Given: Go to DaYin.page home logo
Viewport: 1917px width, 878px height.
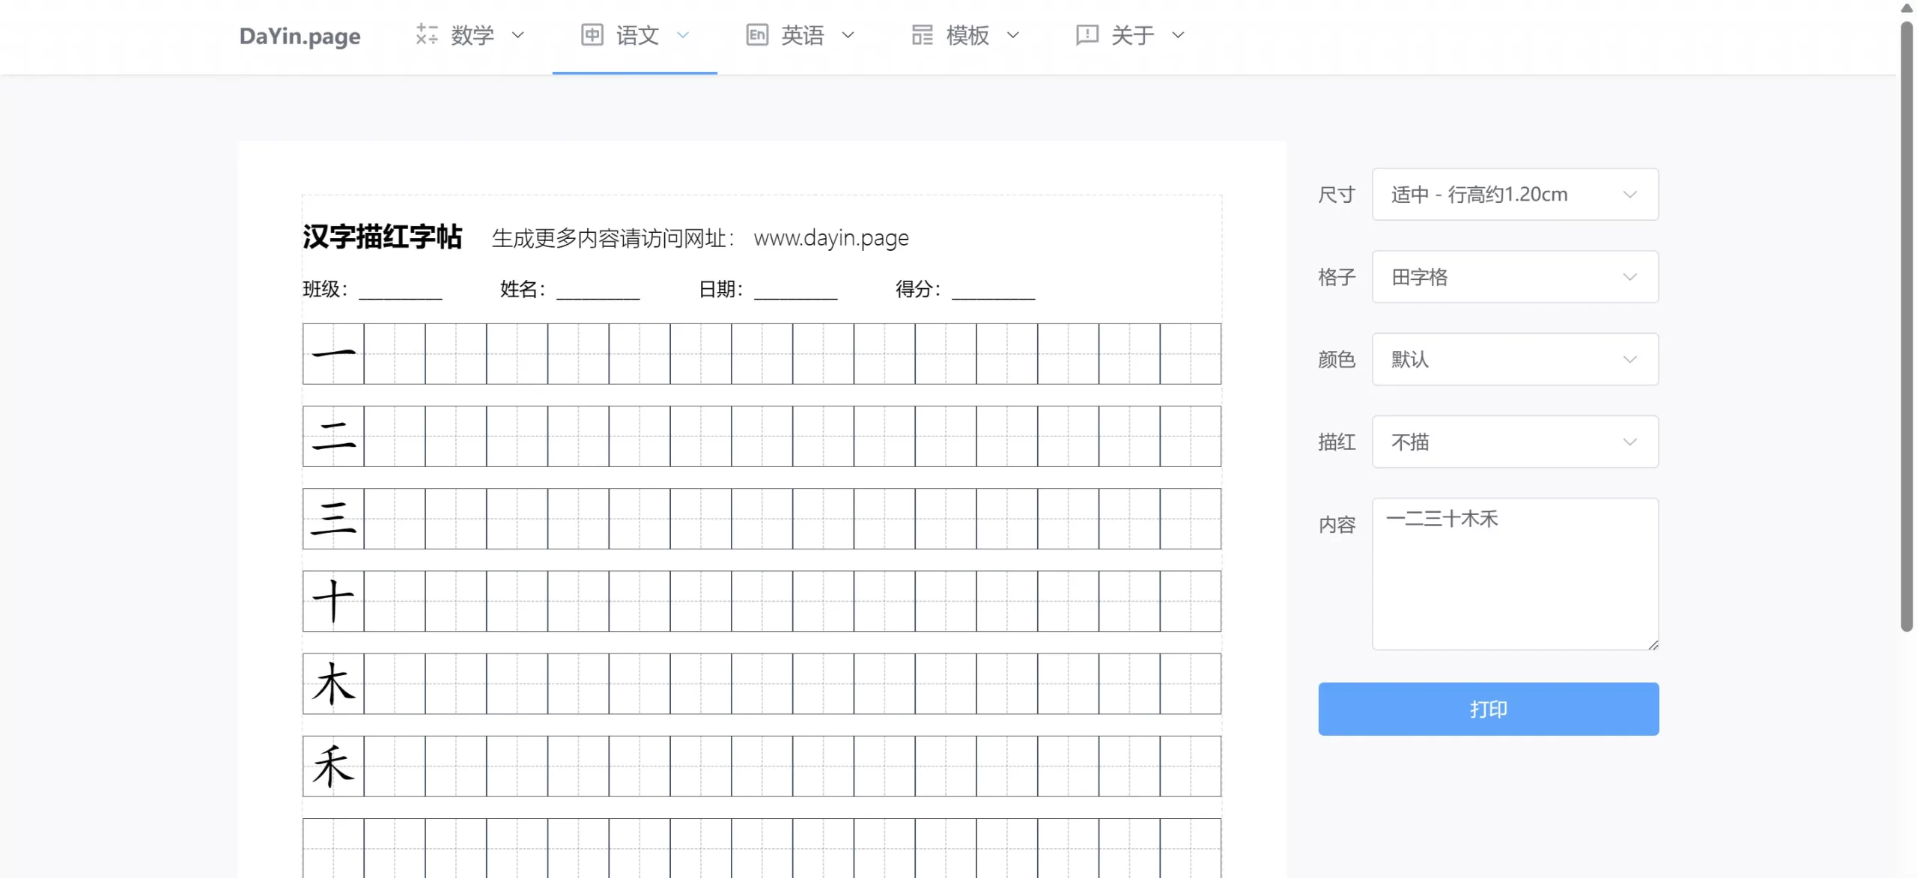Looking at the screenshot, I should coord(300,36).
